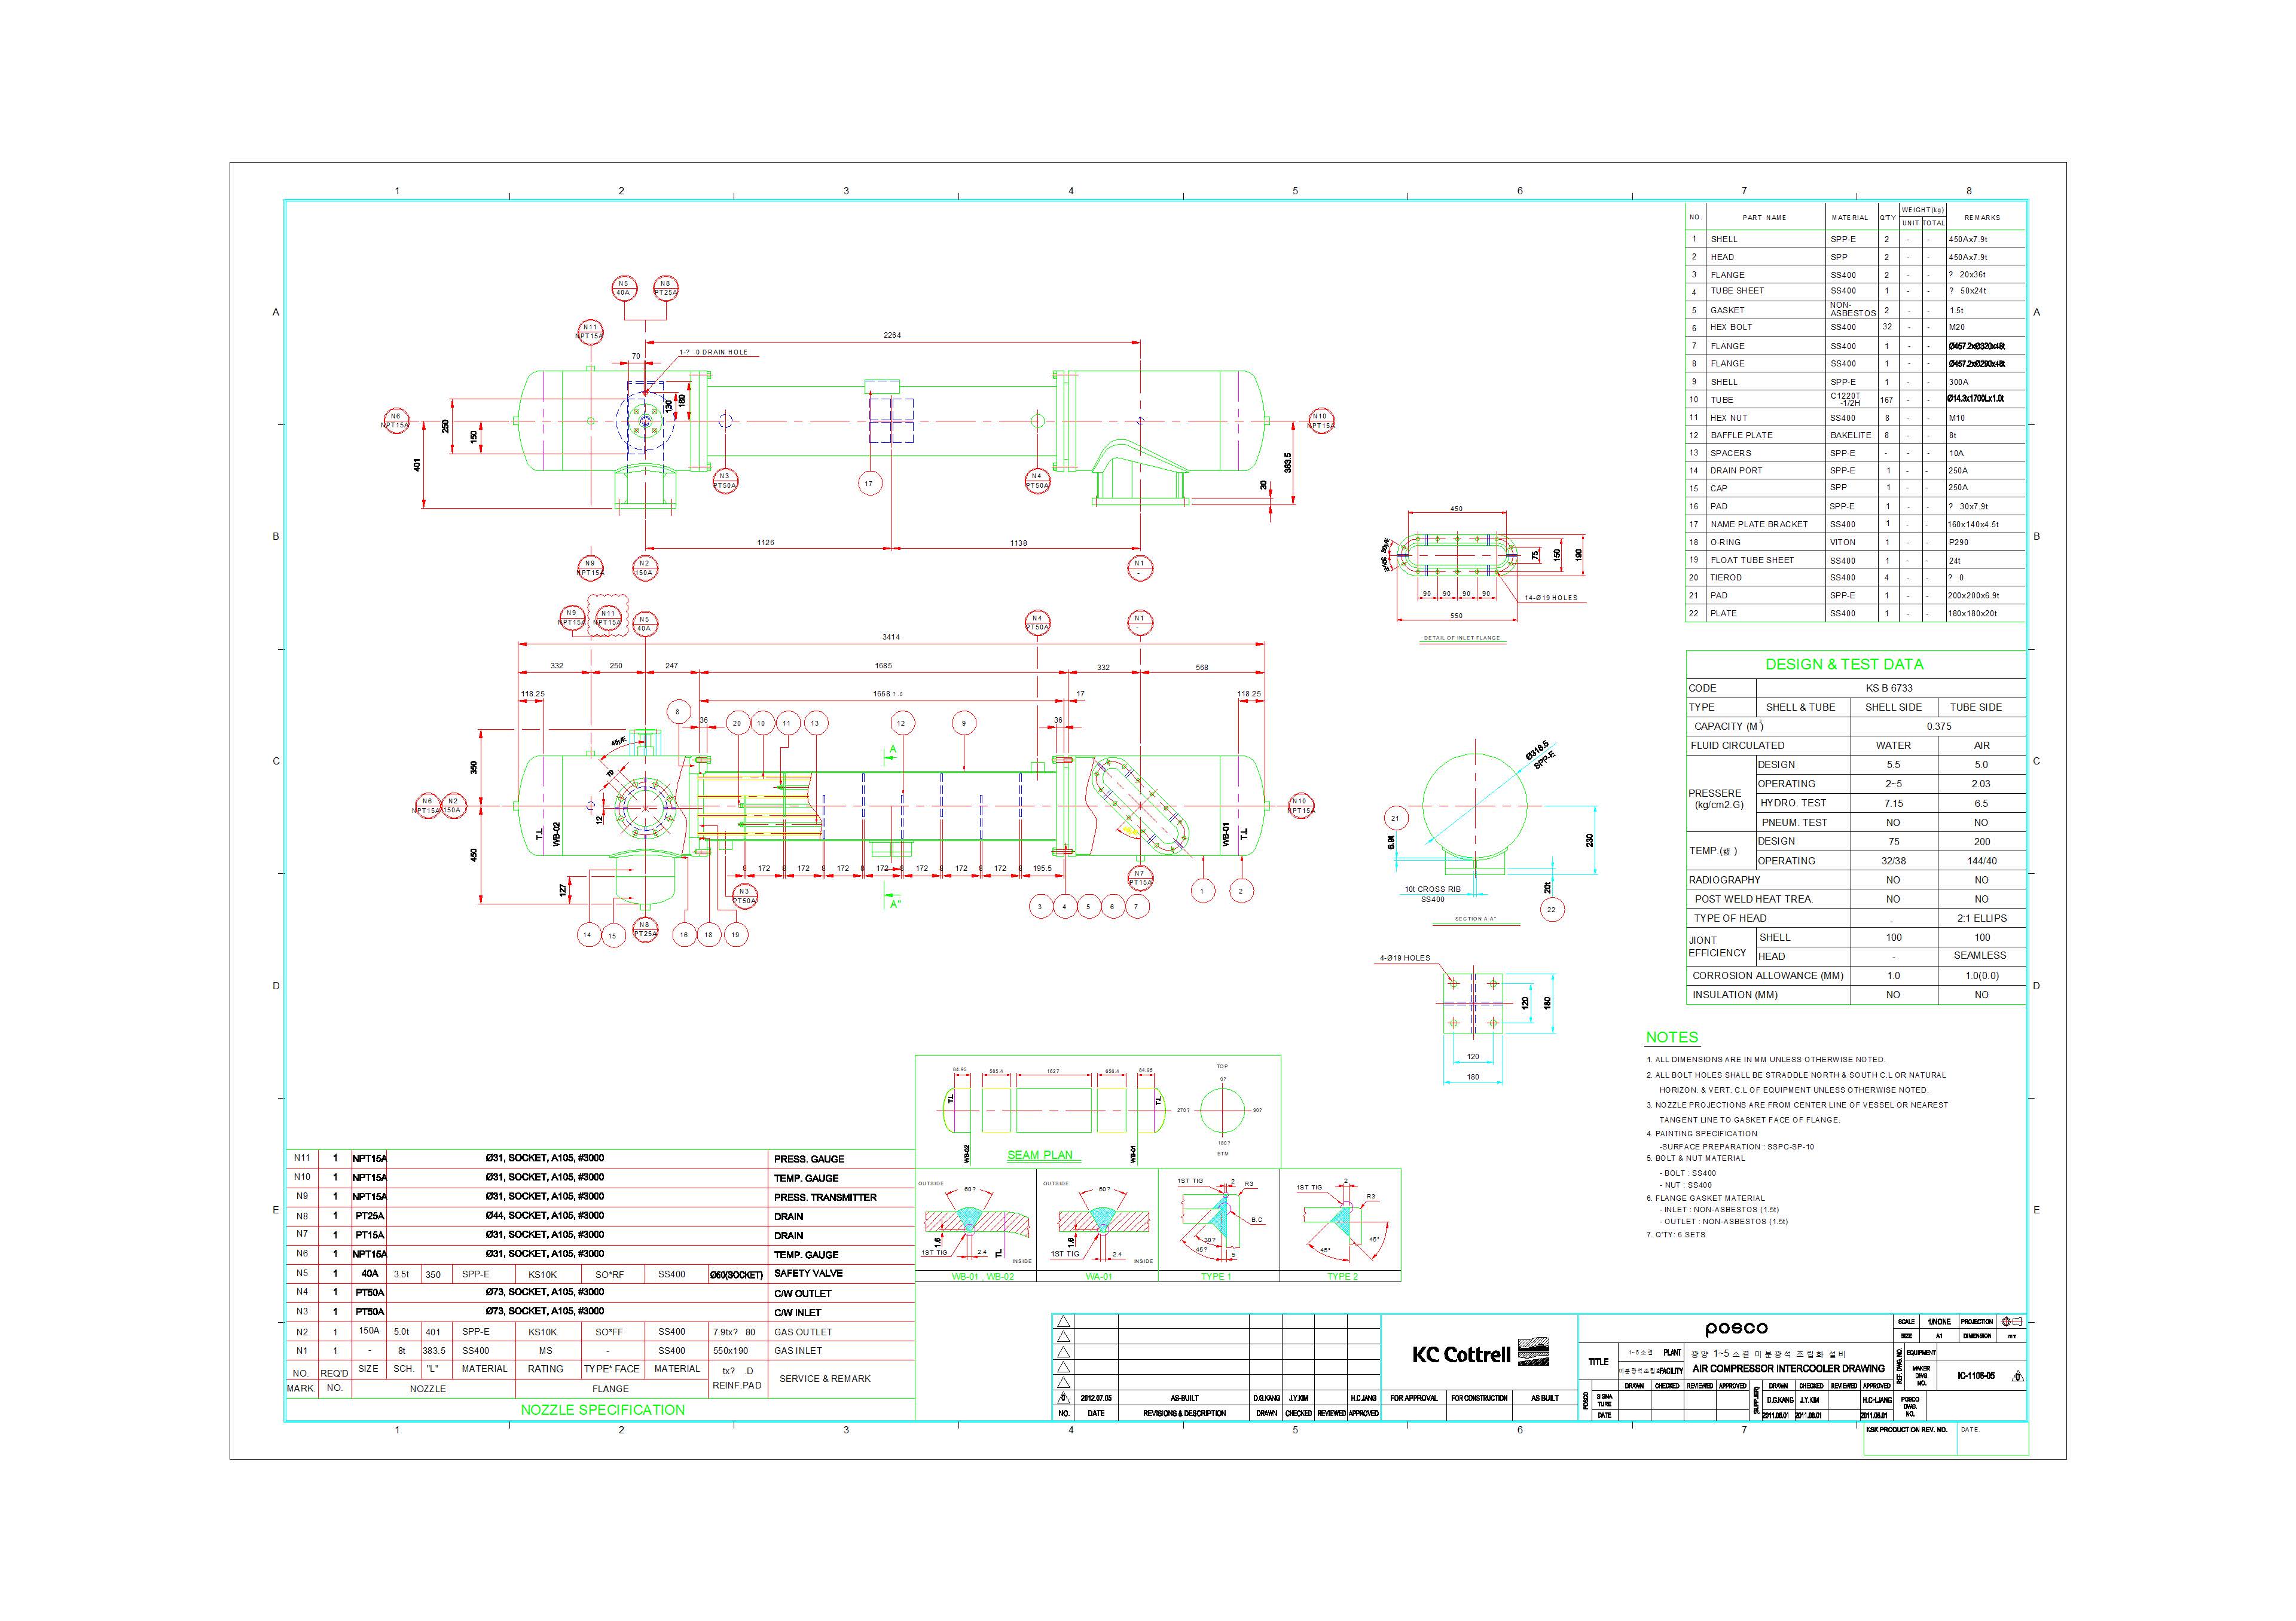Click the TIEROD part name
The image size is (2296, 1621).
[x=1726, y=577]
